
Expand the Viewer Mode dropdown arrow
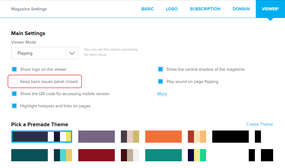tap(72, 53)
